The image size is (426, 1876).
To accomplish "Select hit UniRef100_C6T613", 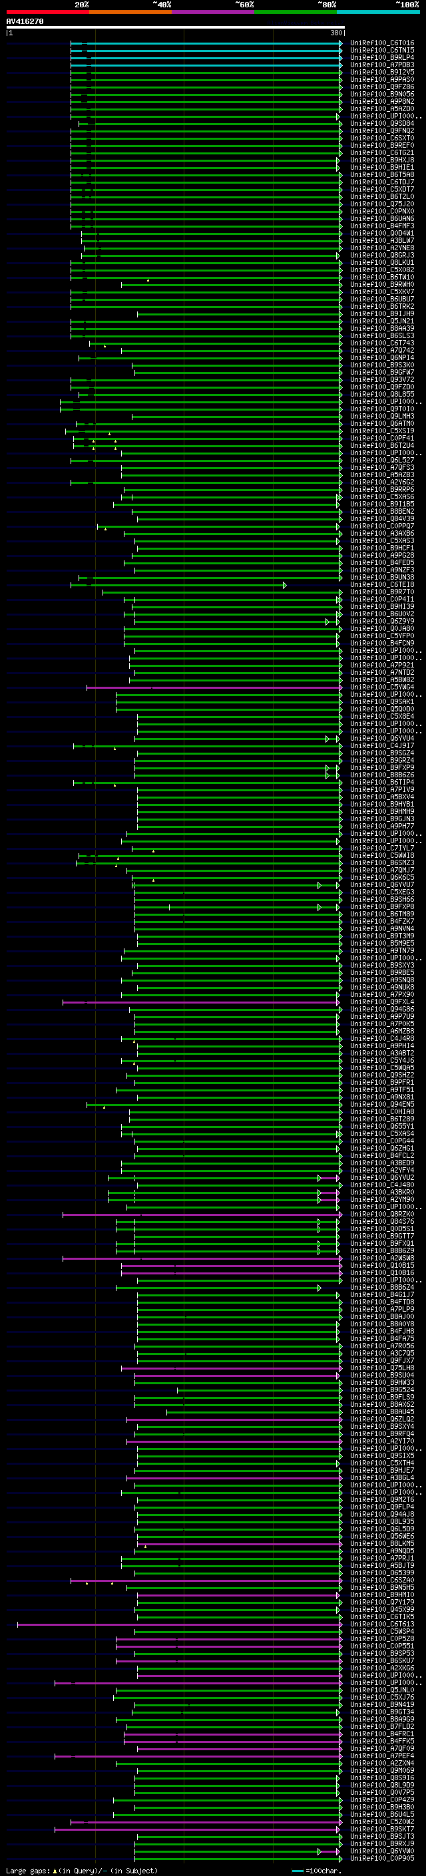I will click(382, 1624).
